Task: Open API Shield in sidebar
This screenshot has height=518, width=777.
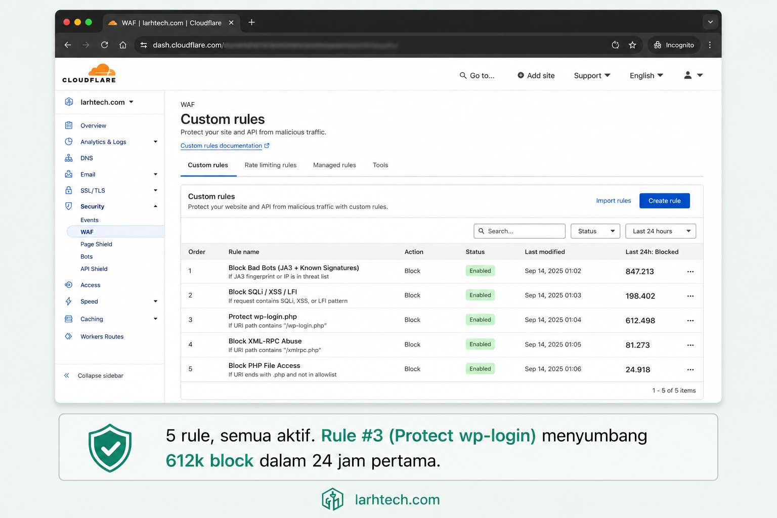Action: [x=94, y=269]
